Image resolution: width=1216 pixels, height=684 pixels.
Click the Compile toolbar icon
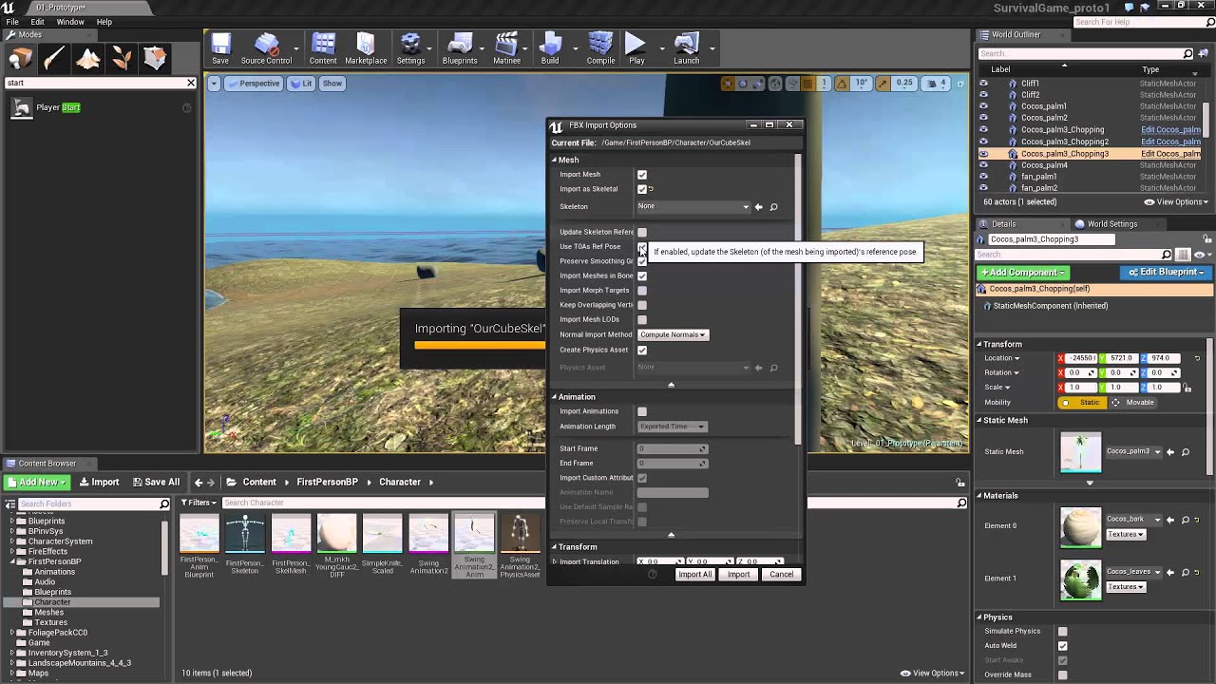[600, 49]
